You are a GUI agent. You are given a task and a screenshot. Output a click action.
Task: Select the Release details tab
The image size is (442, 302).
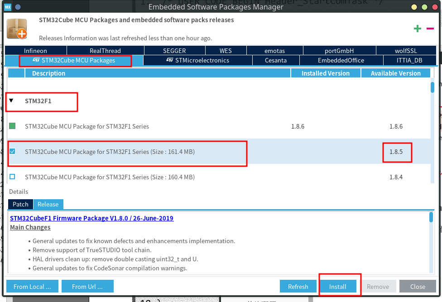48,204
